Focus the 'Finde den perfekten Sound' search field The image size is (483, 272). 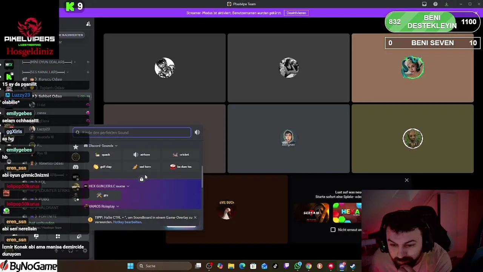pyautogui.click(x=132, y=133)
